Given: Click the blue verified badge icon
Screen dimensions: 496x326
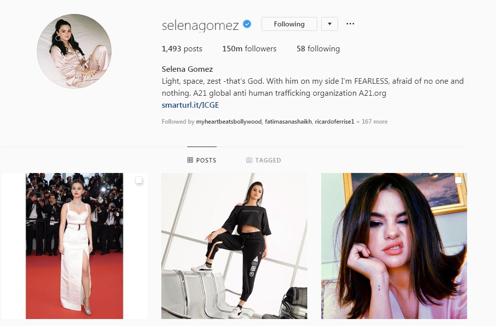Looking at the screenshot, I should [x=247, y=24].
